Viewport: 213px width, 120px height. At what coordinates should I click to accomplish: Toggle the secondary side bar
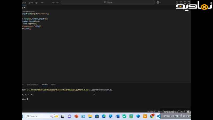[x=189, y=2]
